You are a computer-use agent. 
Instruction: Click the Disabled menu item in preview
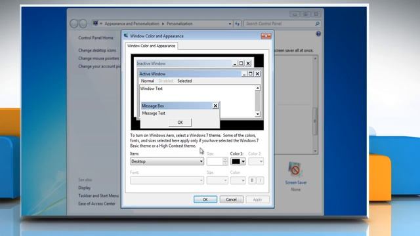(166, 81)
